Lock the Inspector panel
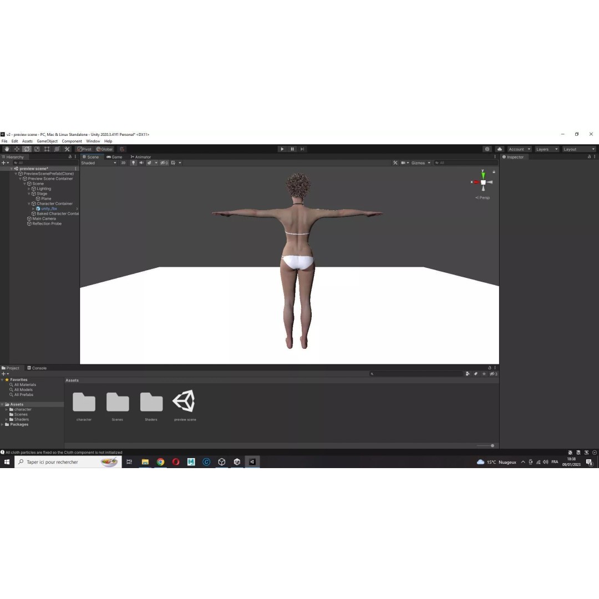This screenshot has height=599, width=599. tap(589, 156)
